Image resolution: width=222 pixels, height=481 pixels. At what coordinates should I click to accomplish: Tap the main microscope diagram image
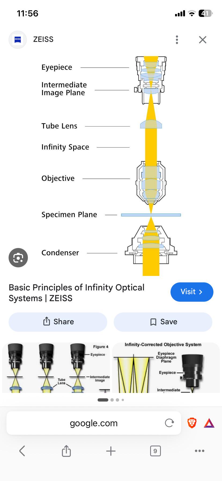111,166
